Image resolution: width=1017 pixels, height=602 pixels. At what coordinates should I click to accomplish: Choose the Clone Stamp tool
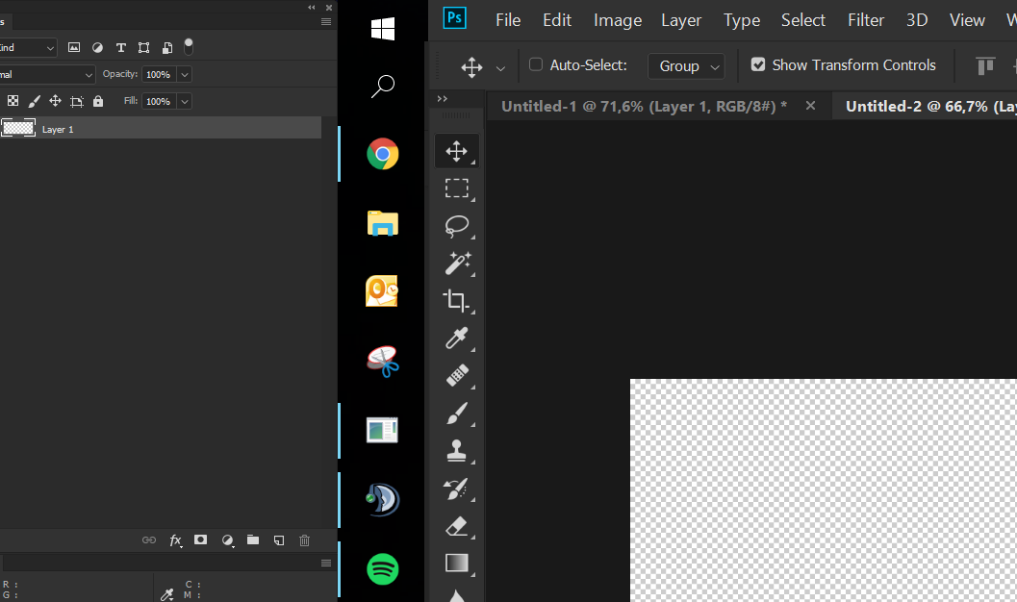pyautogui.click(x=457, y=450)
